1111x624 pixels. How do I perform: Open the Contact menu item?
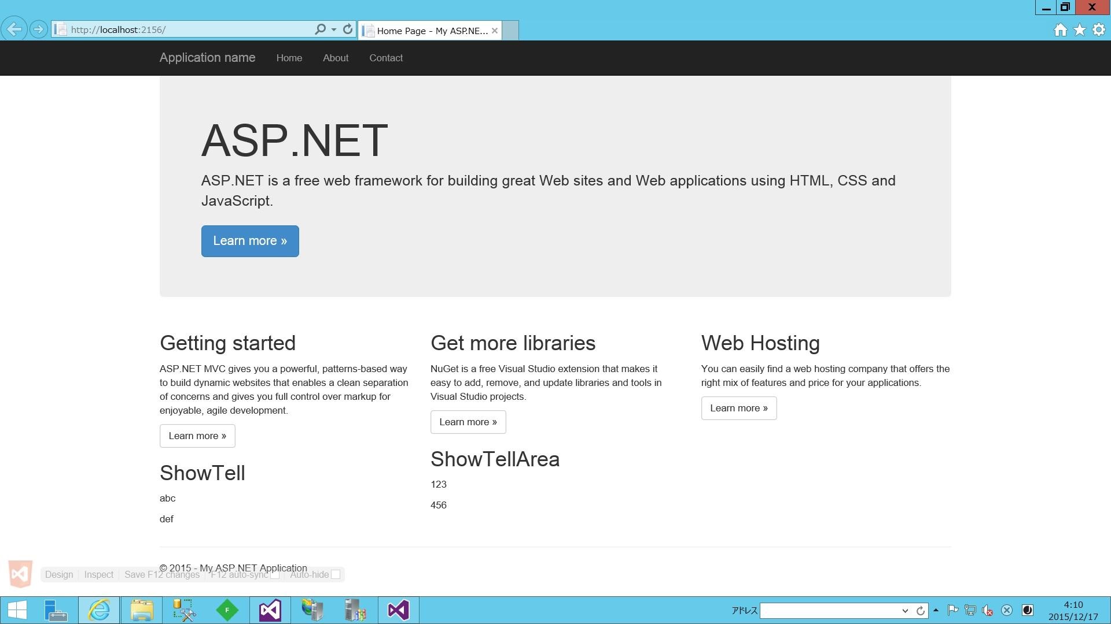(x=386, y=58)
